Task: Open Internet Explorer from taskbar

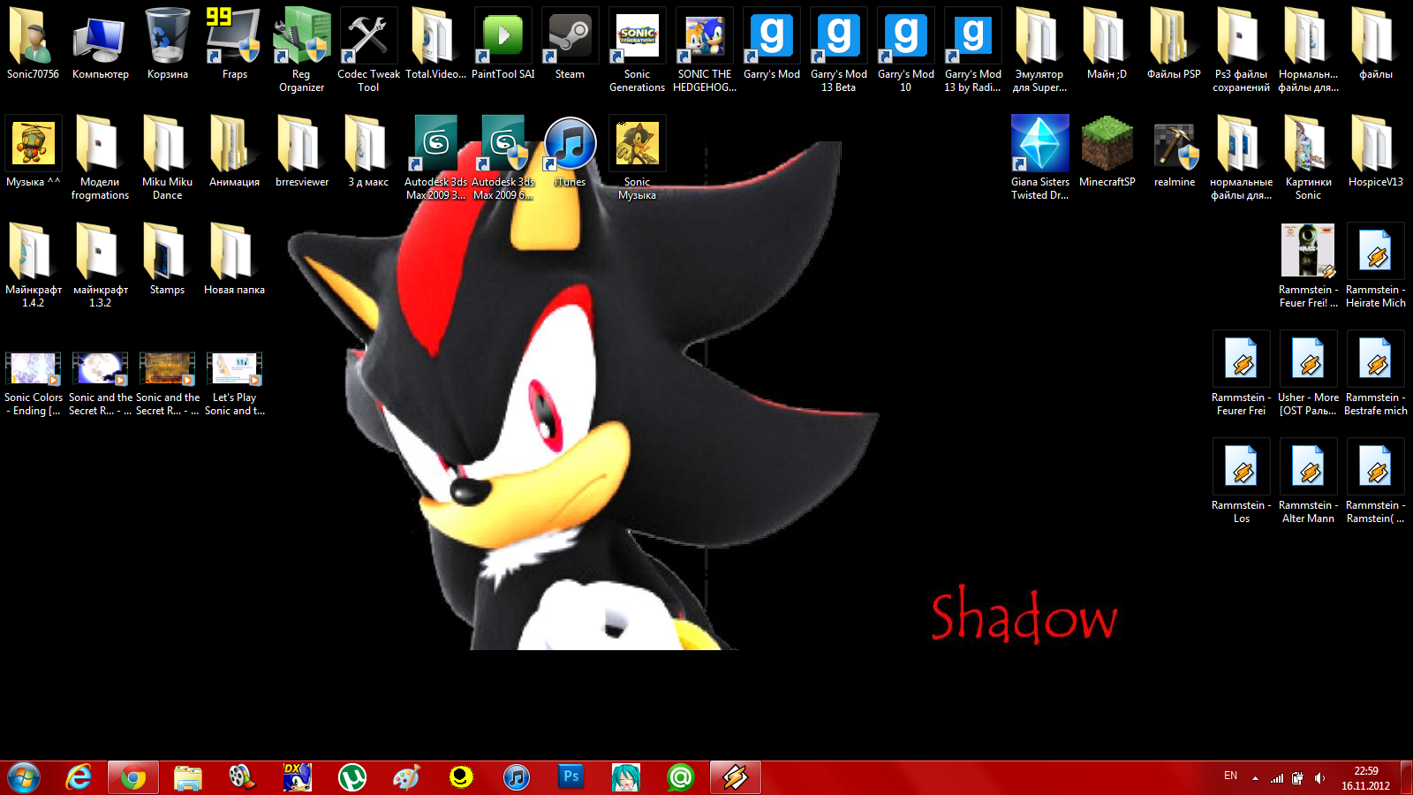Action: click(x=79, y=777)
